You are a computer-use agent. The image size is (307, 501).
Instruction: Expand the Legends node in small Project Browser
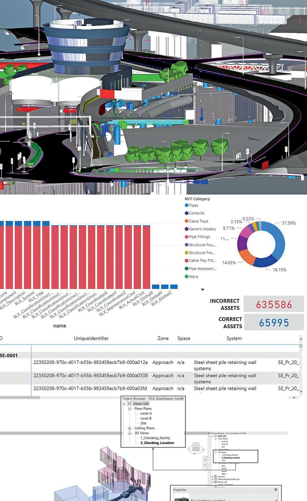tap(212, 477)
